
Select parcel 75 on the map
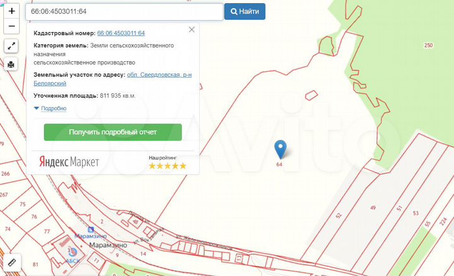pos(23,204)
